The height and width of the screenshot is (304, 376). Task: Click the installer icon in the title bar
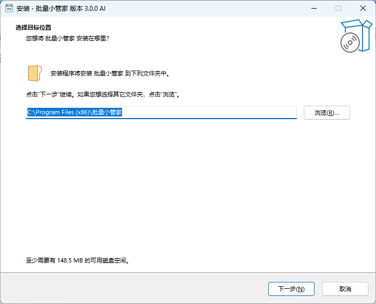pos(9,8)
